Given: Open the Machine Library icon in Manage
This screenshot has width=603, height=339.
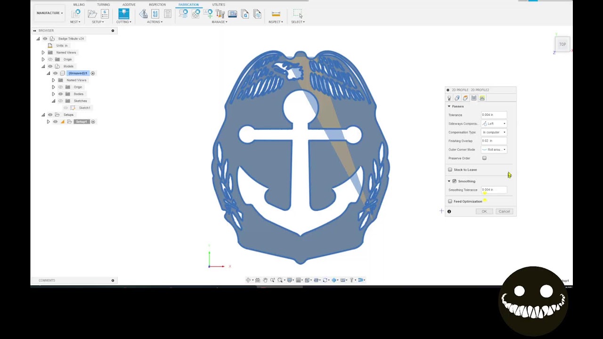Looking at the screenshot, I should [x=232, y=14].
